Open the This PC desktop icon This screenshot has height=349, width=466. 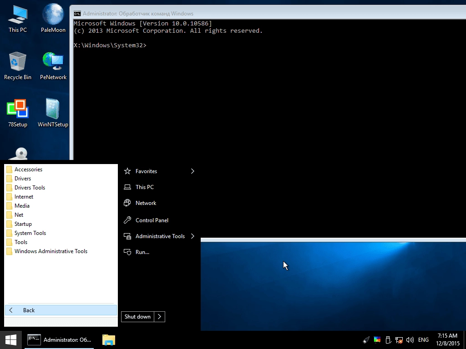coord(18,18)
